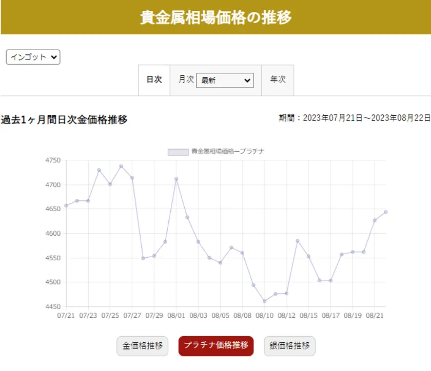Click the 08/01 peak data point
The height and width of the screenshot is (371, 431).
[x=176, y=179]
